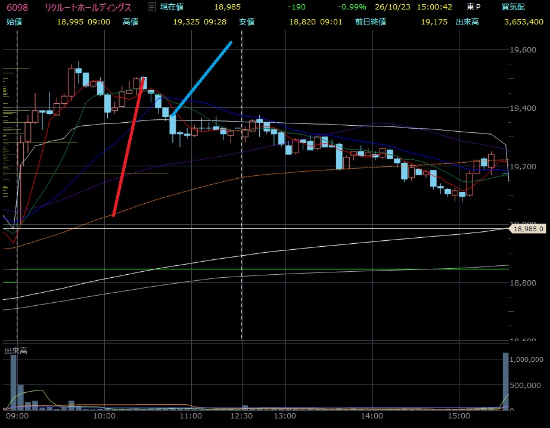Click the 09:00 time beside the opening price

[99, 21]
